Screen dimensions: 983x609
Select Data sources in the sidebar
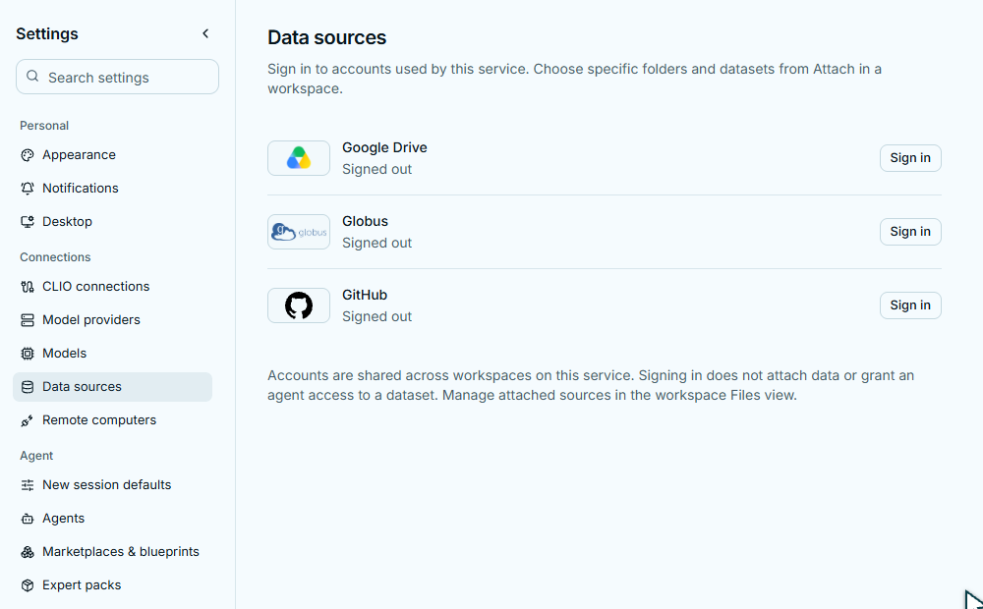click(113, 387)
